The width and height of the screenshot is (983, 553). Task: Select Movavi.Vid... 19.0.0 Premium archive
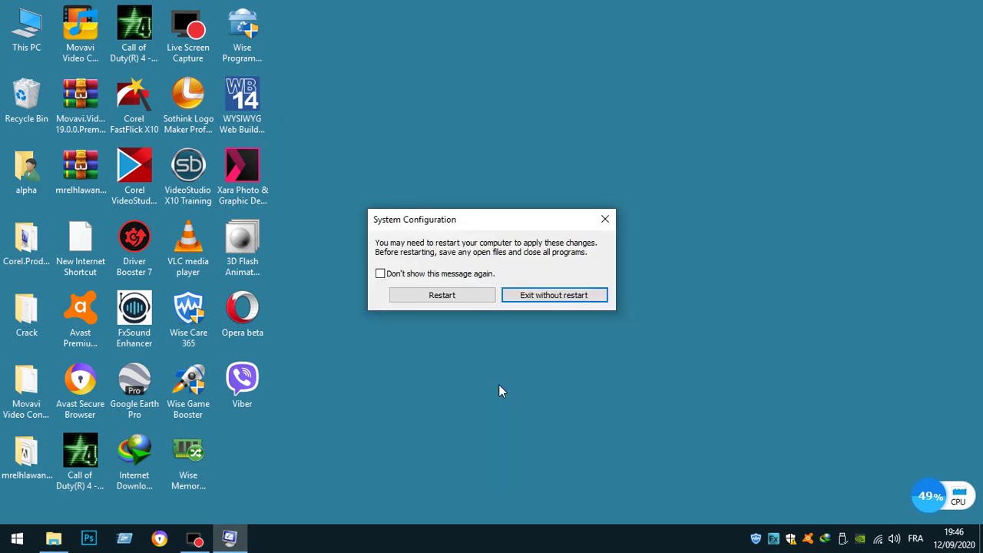coord(80,107)
